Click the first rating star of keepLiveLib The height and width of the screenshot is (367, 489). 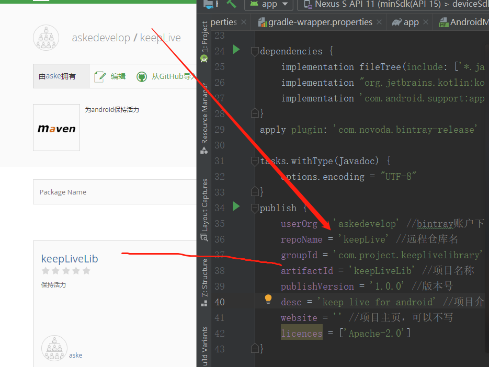[x=46, y=271]
